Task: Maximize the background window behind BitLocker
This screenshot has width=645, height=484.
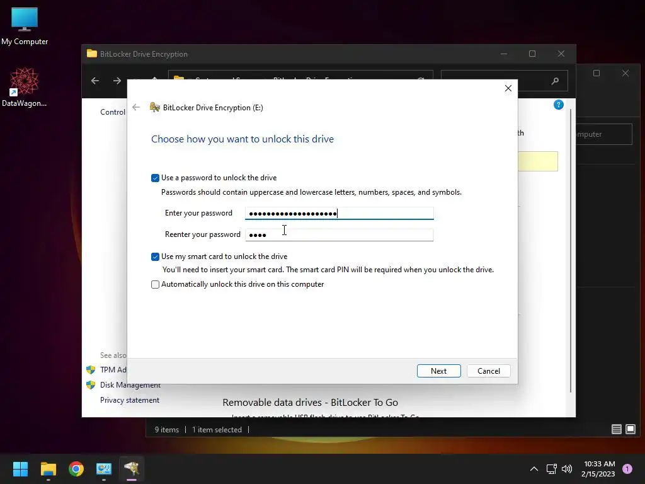Action: pos(596,73)
